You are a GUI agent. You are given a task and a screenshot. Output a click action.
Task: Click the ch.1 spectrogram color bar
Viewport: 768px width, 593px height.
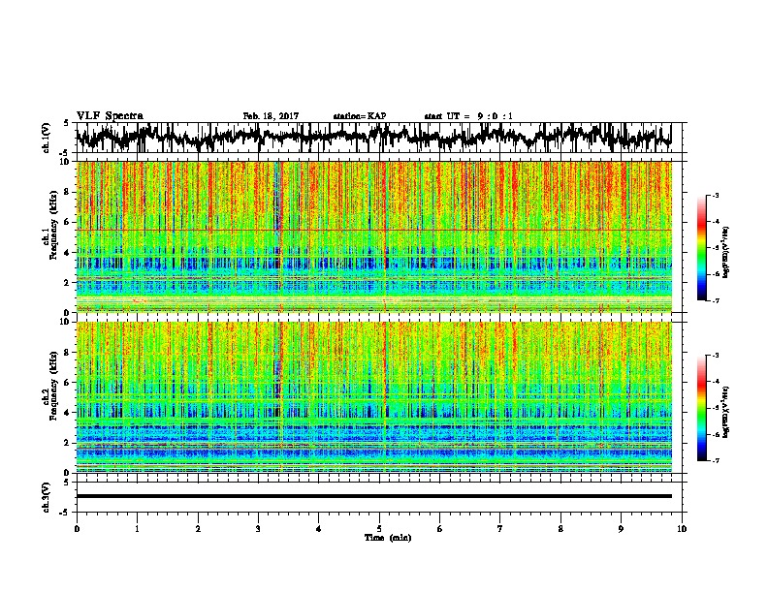(x=701, y=248)
